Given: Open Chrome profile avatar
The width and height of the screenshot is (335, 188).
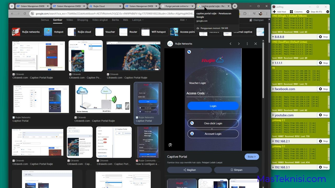Looking at the screenshot, I should tap(260, 14).
